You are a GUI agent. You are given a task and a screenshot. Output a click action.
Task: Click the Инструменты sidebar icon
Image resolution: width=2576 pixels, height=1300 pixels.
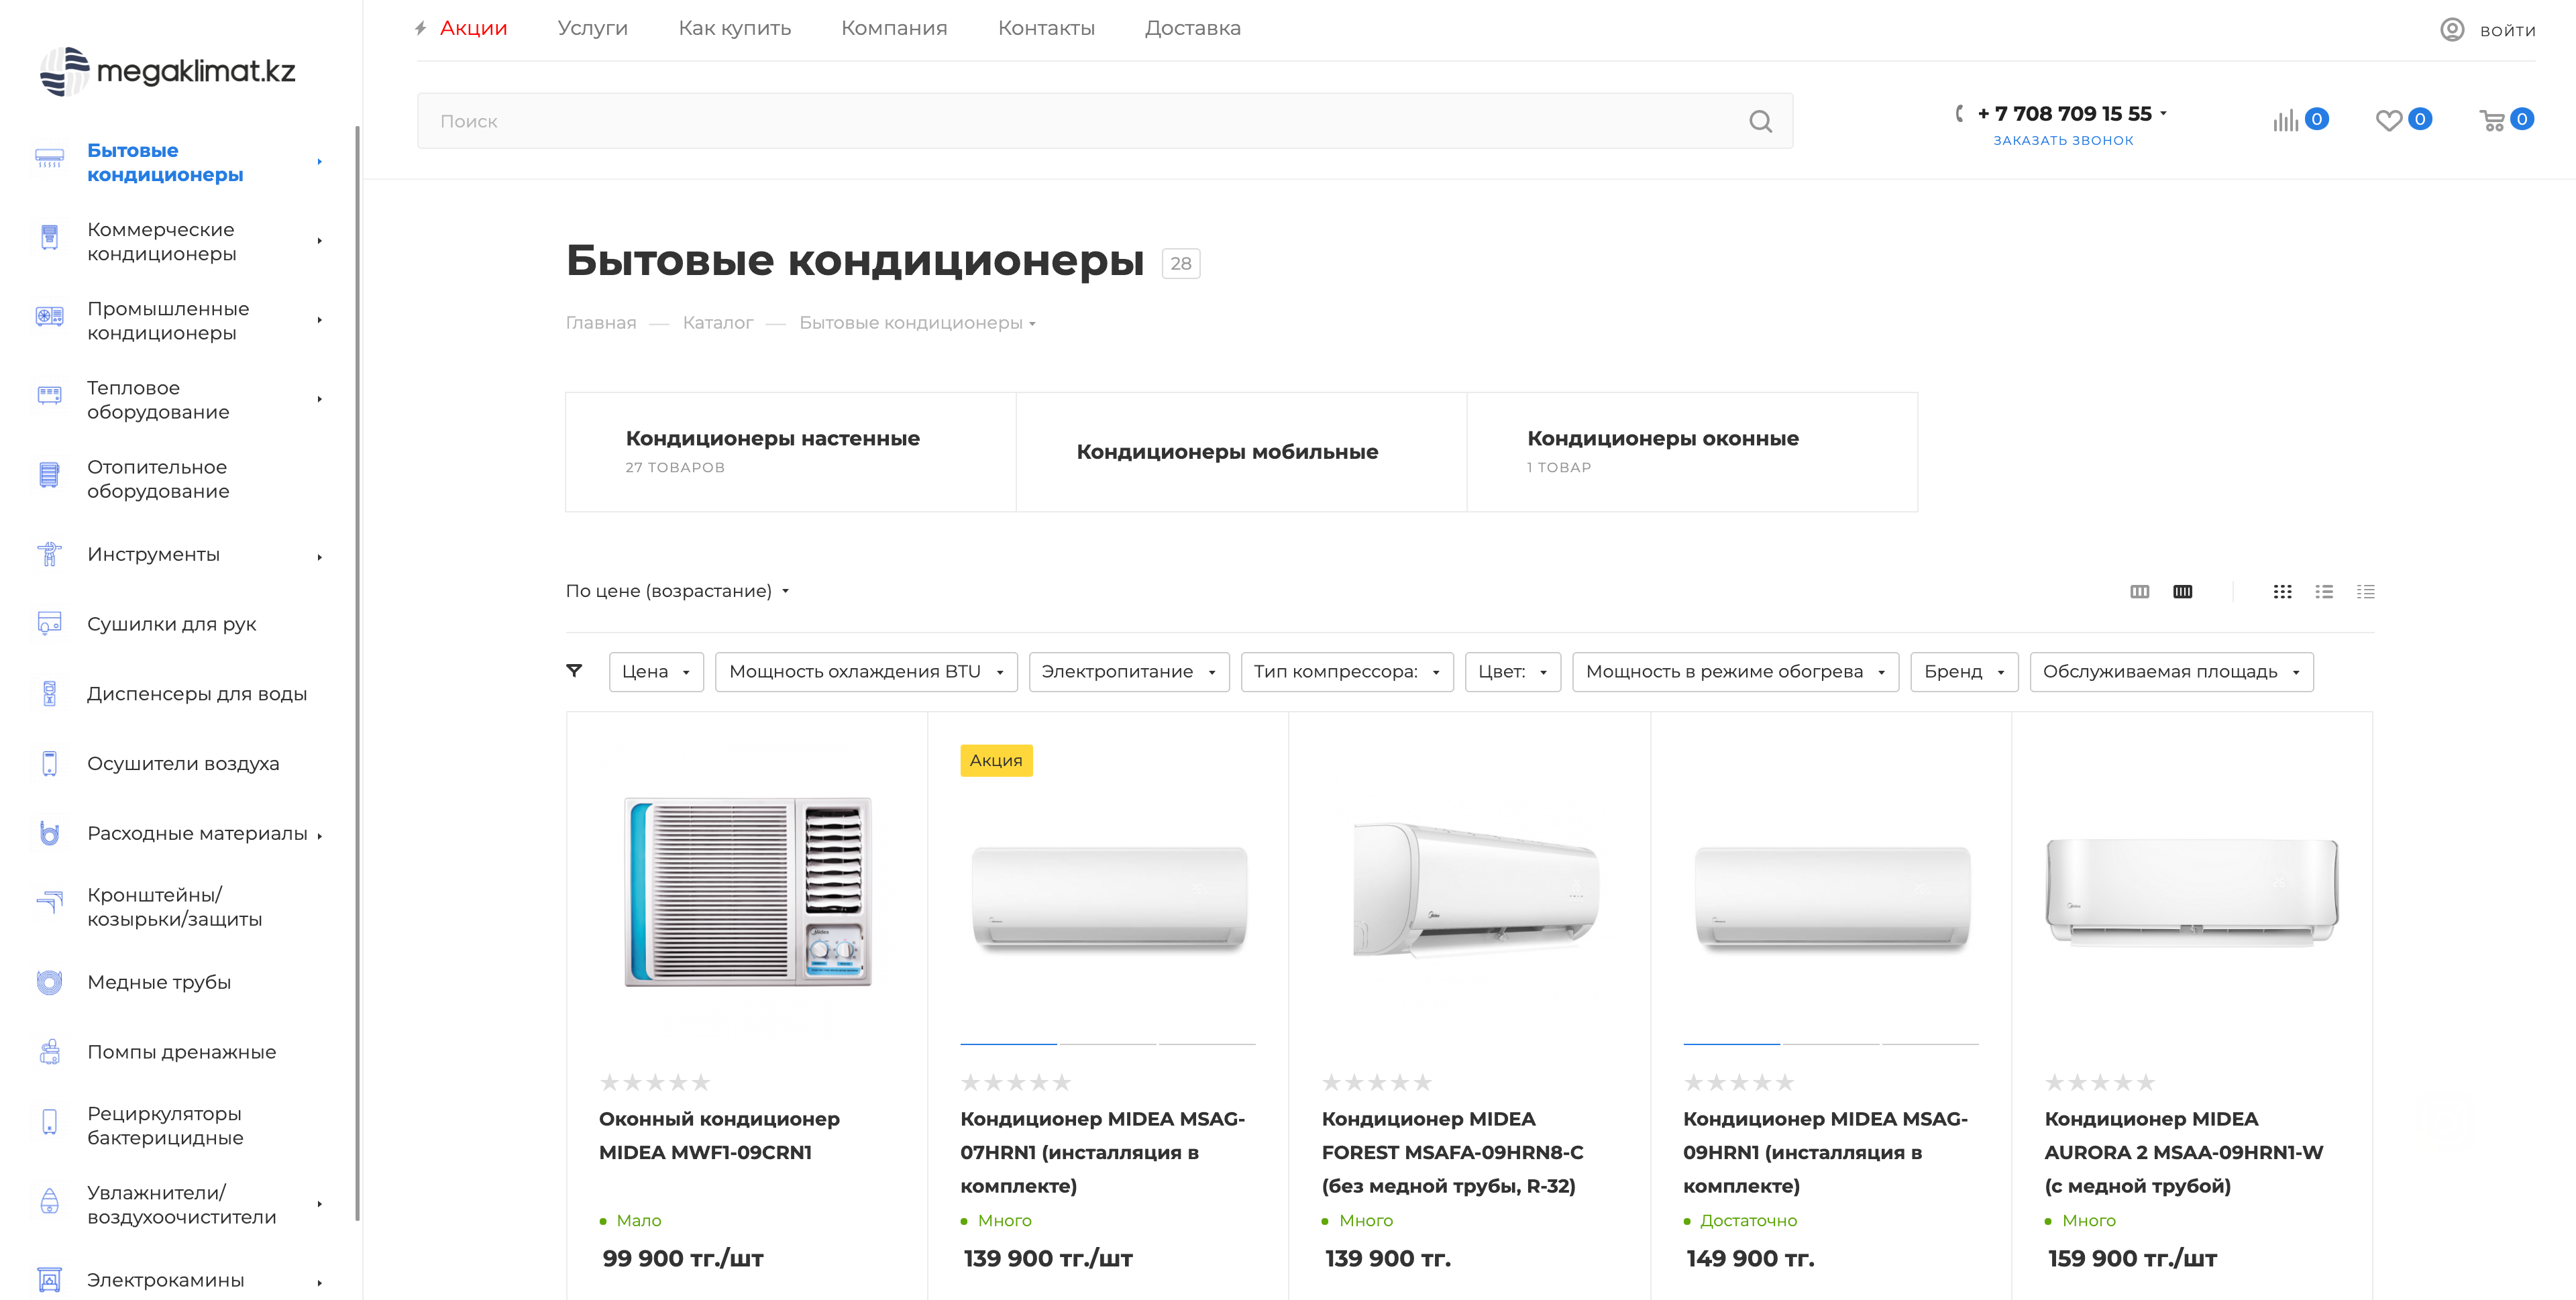(x=49, y=553)
